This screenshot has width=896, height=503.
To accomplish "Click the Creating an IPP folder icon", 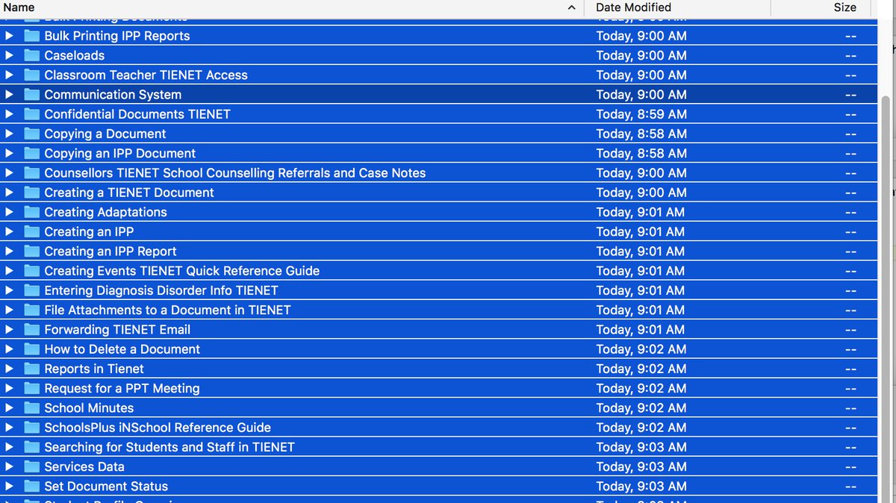I will click(31, 231).
